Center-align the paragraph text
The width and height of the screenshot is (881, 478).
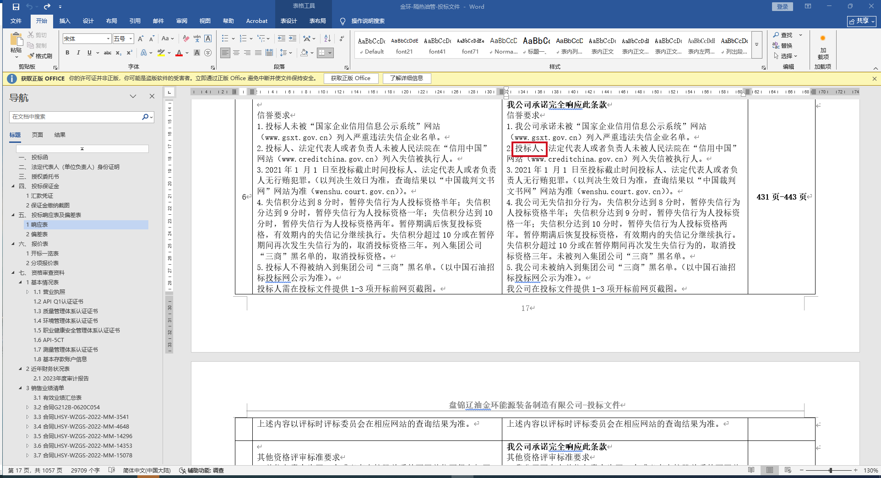tap(236, 53)
